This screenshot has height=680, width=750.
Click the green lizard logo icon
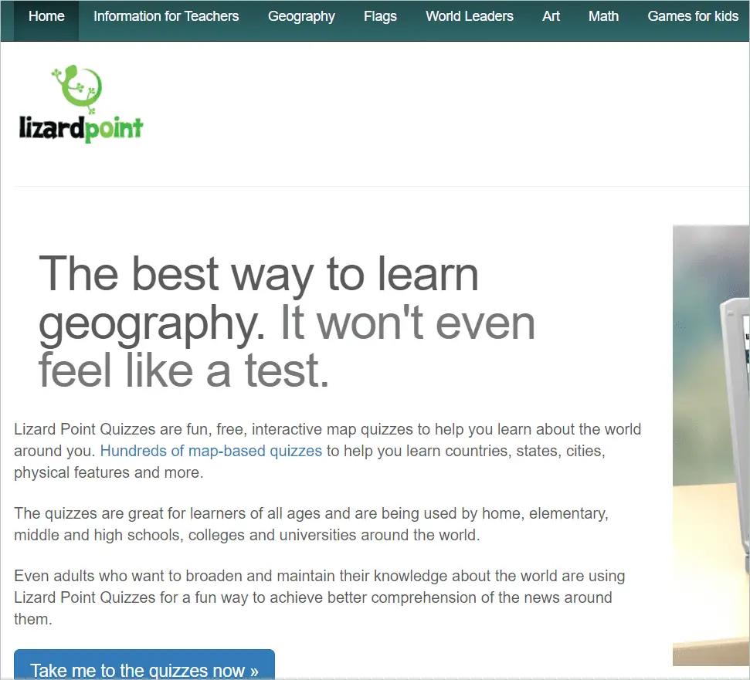[x=77, y=86]
